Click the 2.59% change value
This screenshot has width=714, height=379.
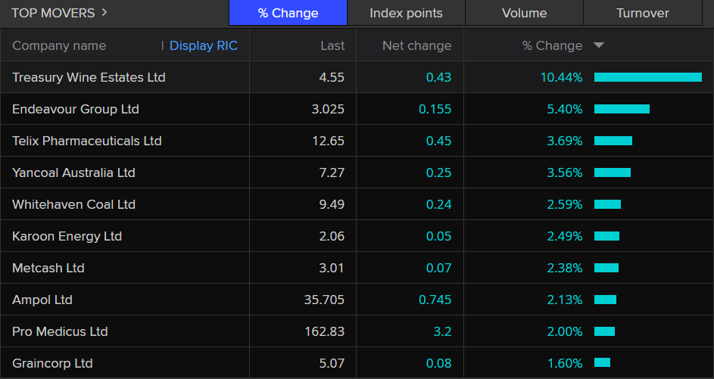pyautogui.click(x=565, y=204)
